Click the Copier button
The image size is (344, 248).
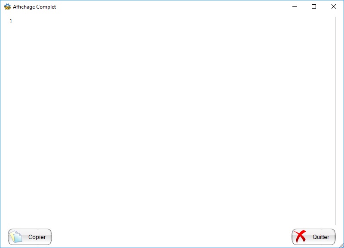[x=30, y=237]
